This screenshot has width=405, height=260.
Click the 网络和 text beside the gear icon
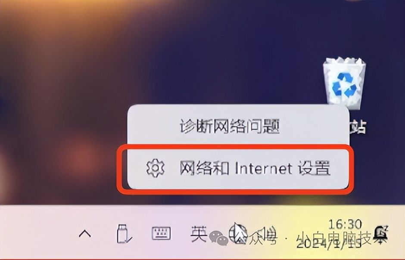204,168
